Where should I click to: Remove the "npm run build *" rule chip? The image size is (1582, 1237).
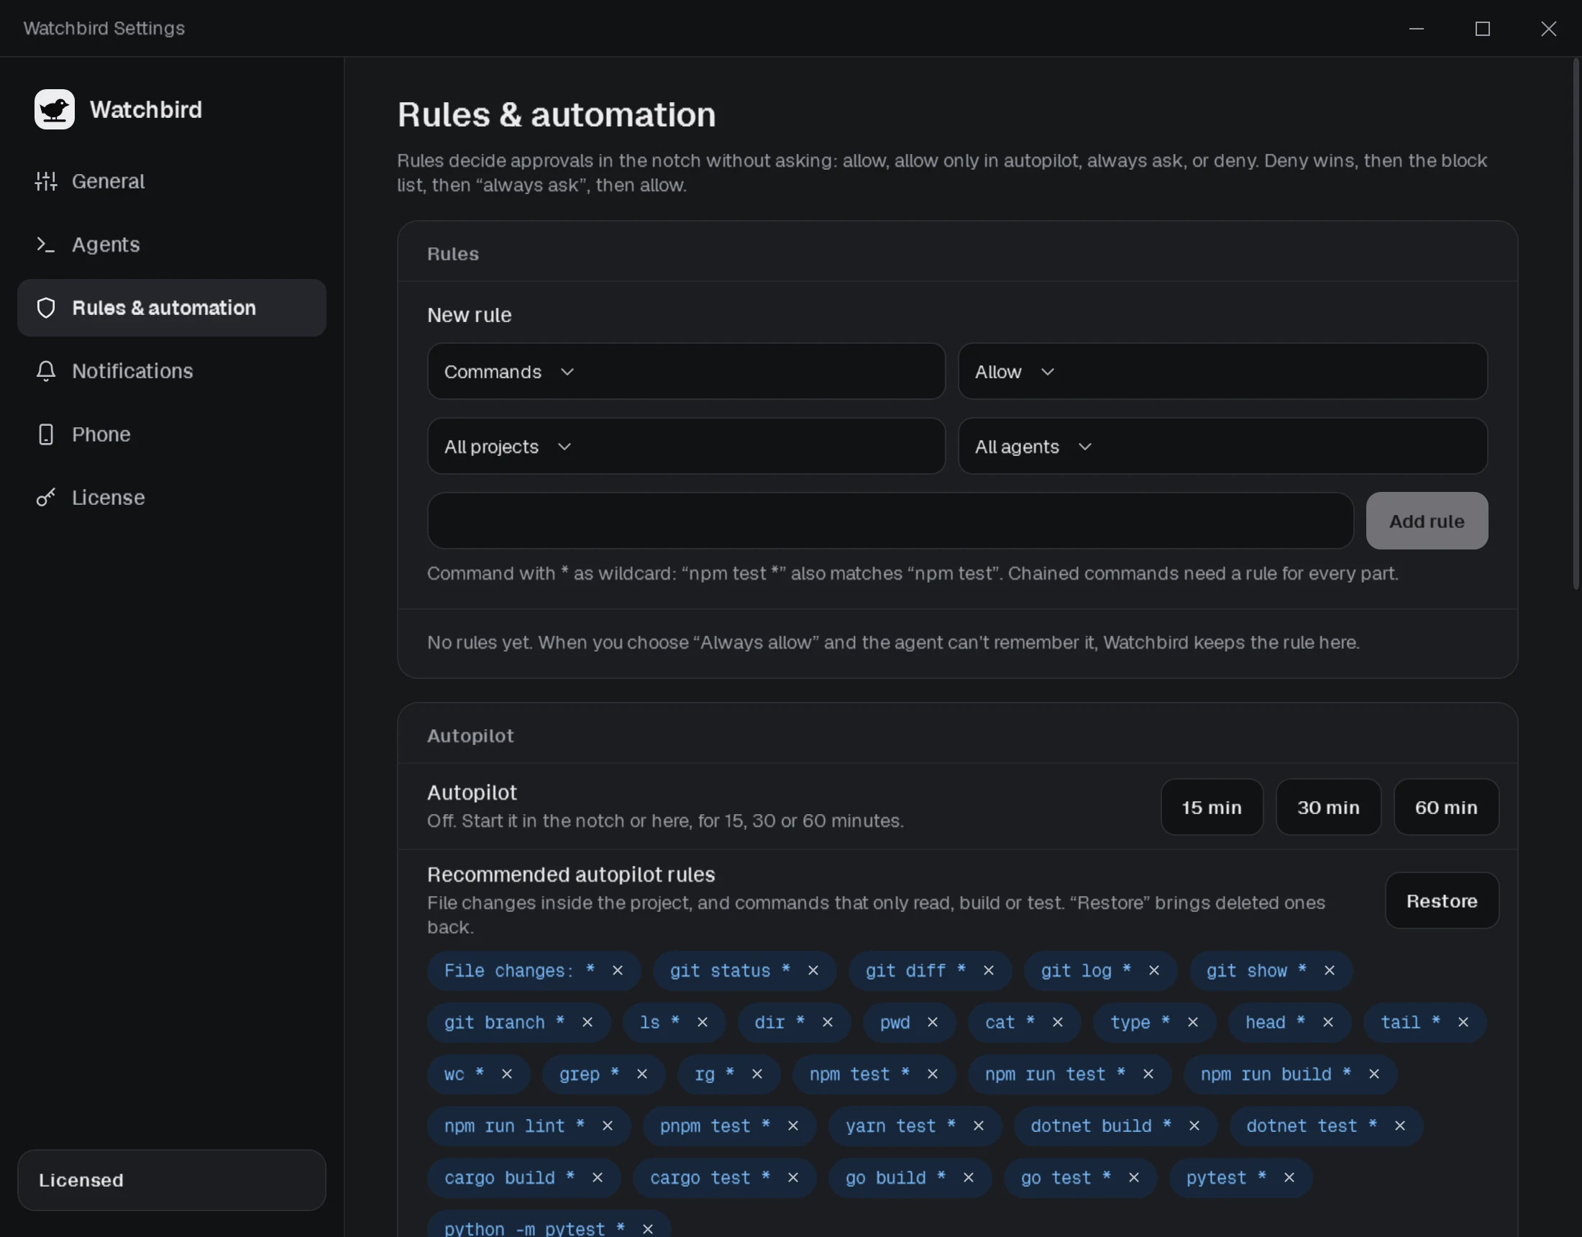1374,1074
